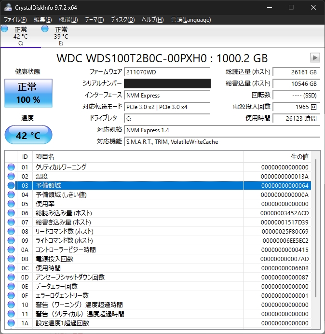Click the status orb for row 05 使用率

11,204
